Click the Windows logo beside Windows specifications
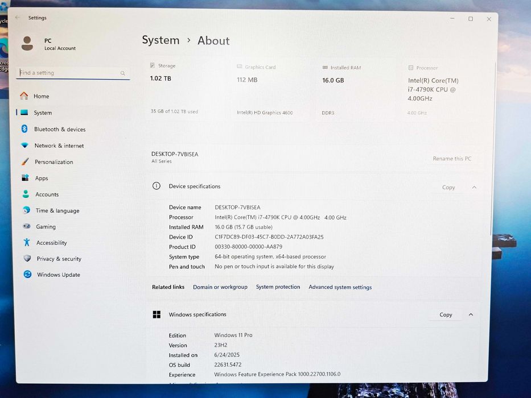The height and width of the screenshot is (398, 531). [157, 314]
